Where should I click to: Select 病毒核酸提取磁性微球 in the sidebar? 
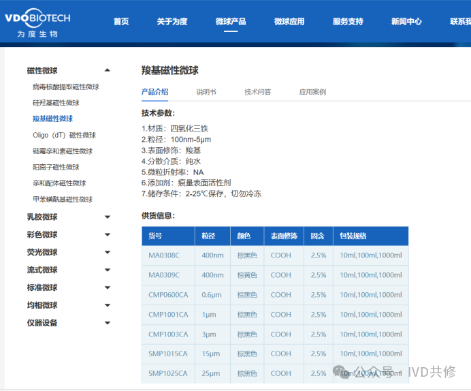point(66,87)
